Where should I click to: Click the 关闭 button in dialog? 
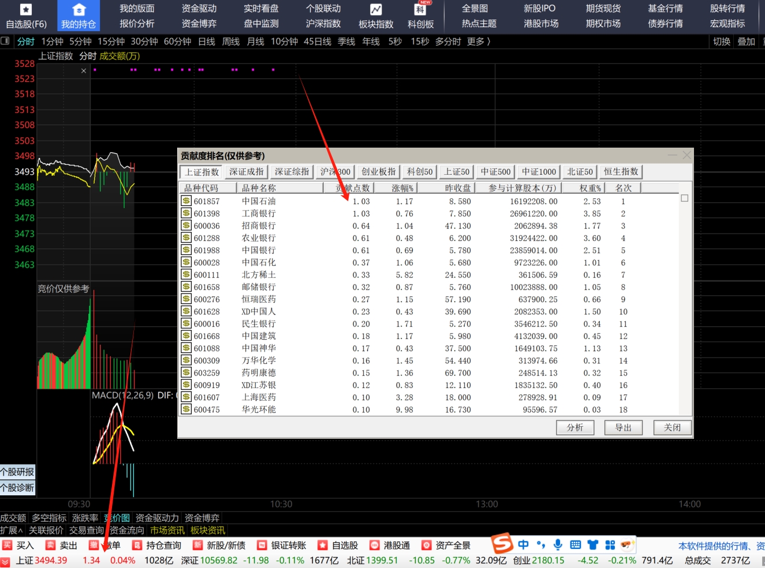pyautogui.click(x=672, y=427)
